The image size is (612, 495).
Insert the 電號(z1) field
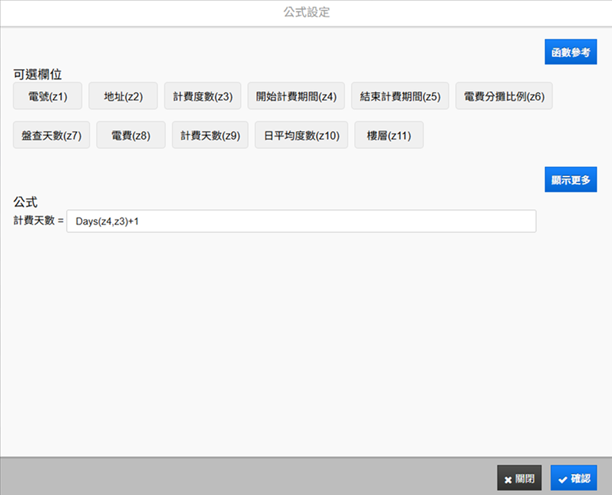(48, 96)
